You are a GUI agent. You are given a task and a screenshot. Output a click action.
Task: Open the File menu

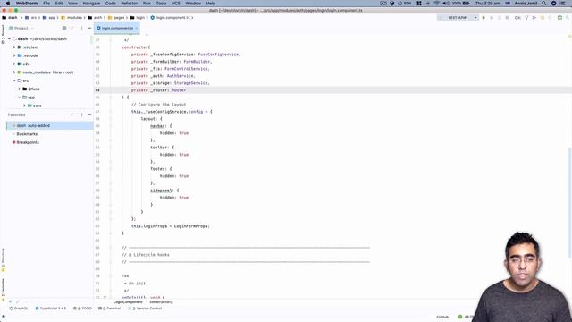(x=46, y=4)
